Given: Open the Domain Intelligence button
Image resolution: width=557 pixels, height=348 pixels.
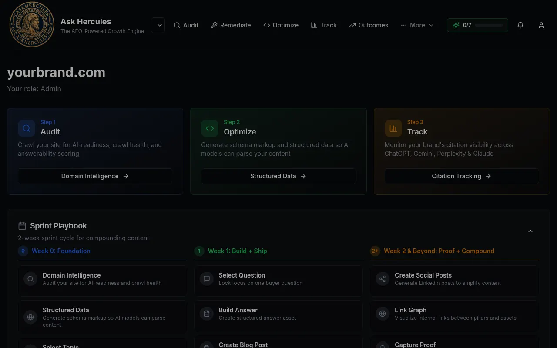Looking at the screenshot, I should pos(95,176).
